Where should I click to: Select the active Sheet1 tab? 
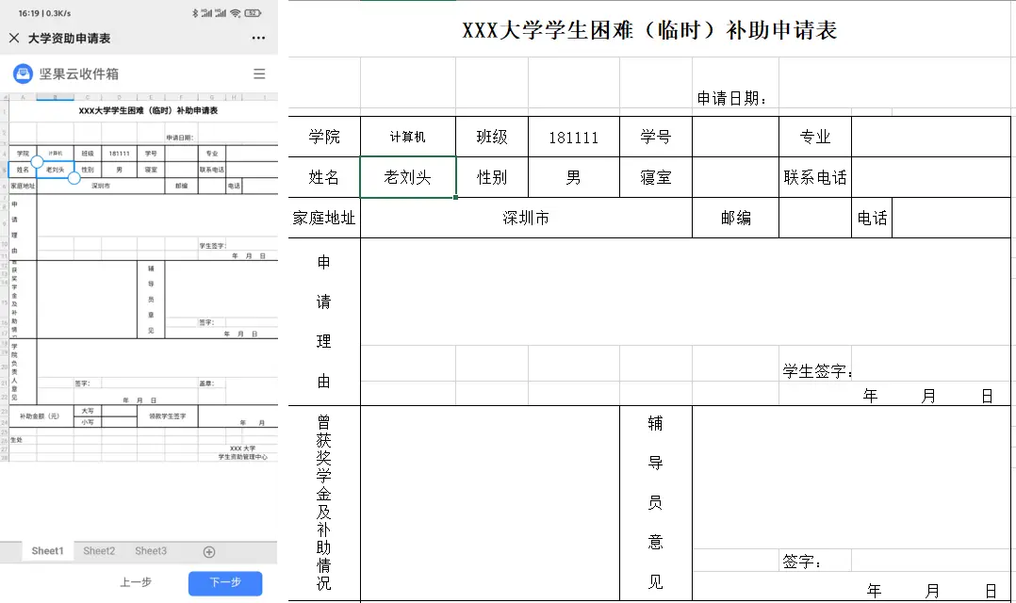(46, 551)
